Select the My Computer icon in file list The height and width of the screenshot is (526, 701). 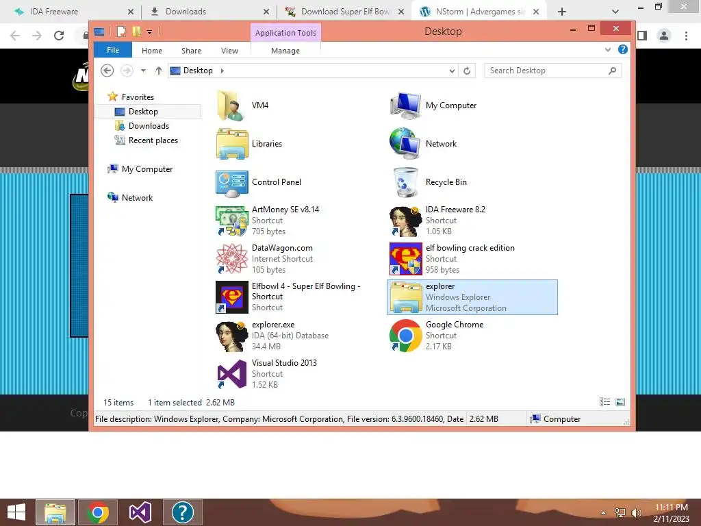point(405,105)
